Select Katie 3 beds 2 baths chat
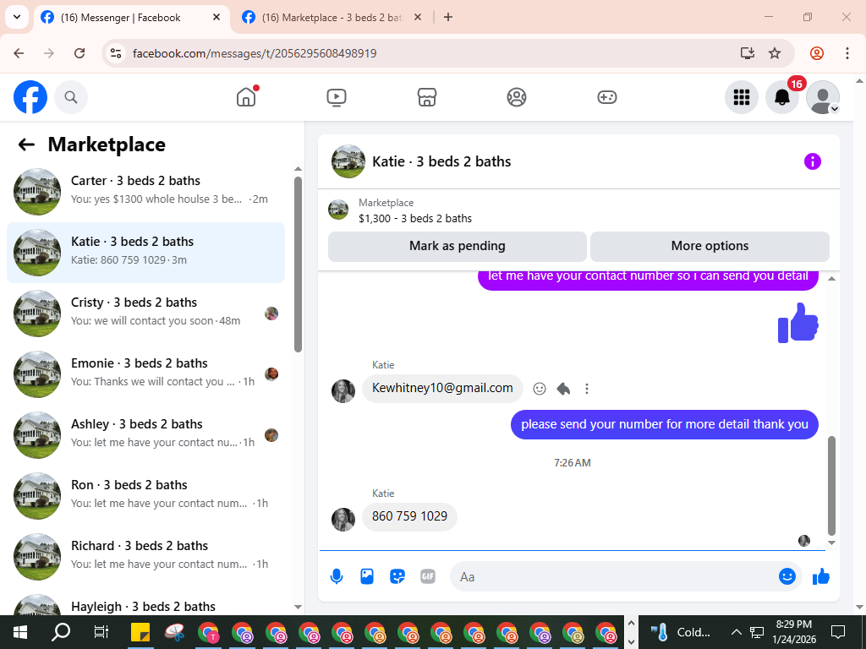The height and width of the screenshot is (649, 866). 145,252
